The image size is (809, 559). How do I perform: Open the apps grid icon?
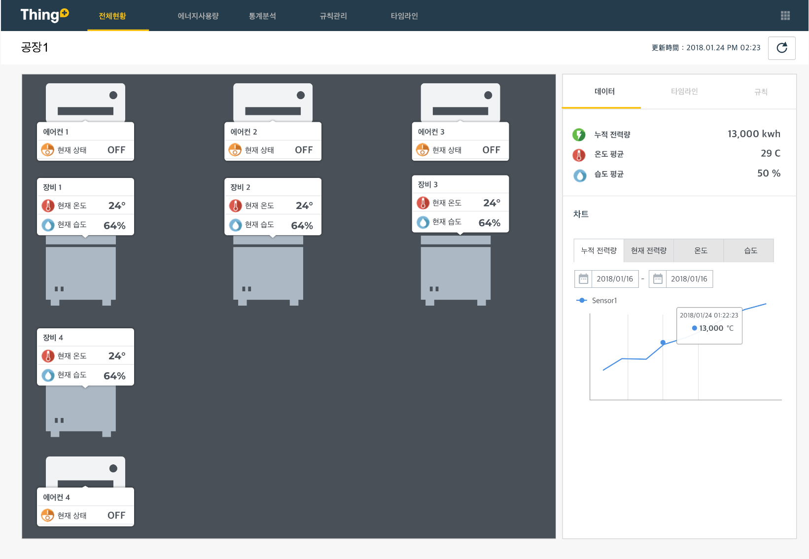coord(785,16)
